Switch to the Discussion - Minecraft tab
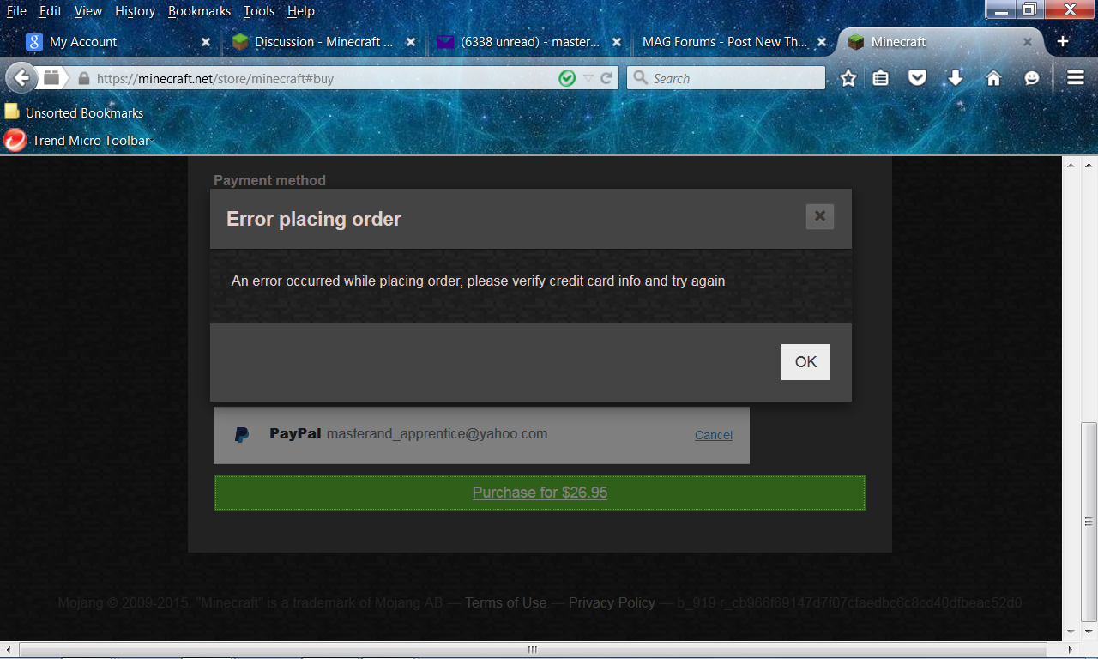This screenshot has height=659, width=1098. pos(323,42)
